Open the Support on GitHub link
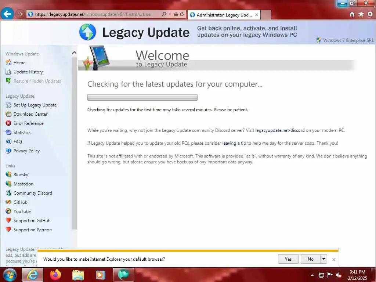The width and height of the screenshot is (376, 282). click(x=32, y=221)
